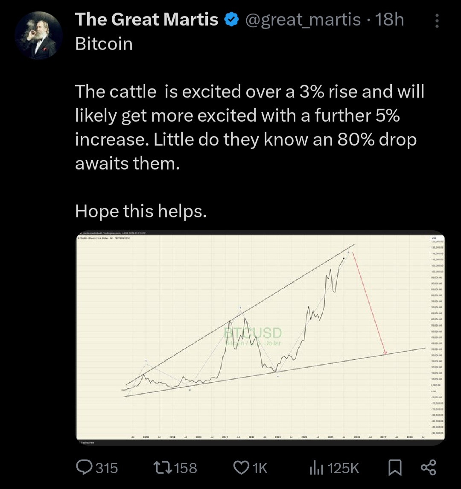Viewport: 461px width, 489px height.
Task: Open the three-dot more options menu
Action: [437, 20]
